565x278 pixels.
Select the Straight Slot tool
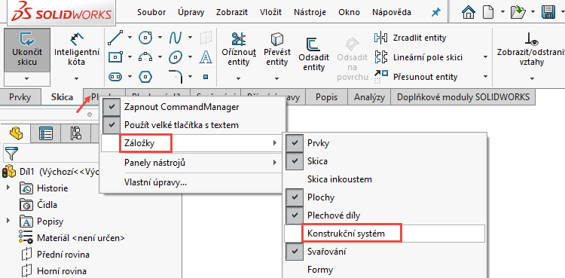tap(116, 76)
